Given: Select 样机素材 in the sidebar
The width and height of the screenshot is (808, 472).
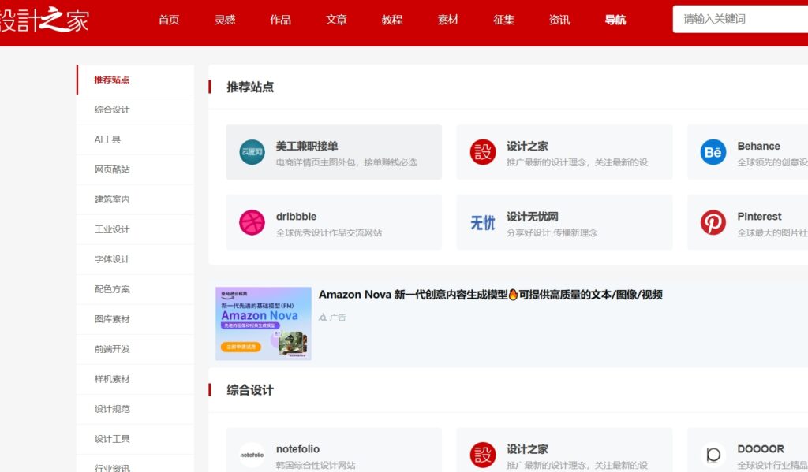Looking at the screenshot, I should 136,379.
